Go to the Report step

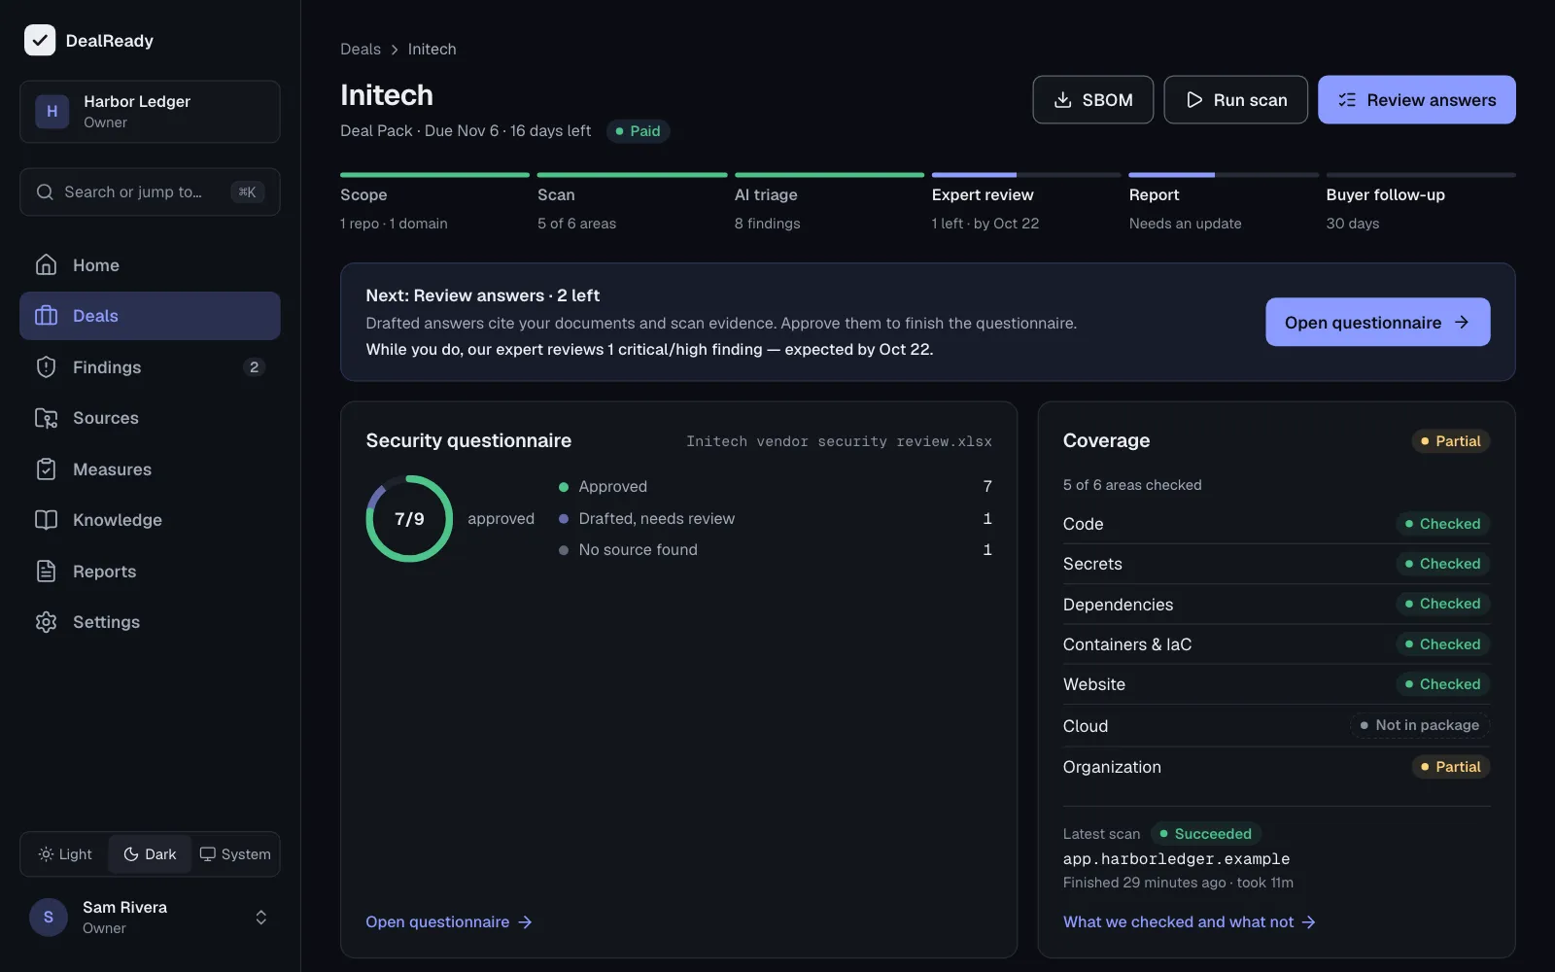(1224, 204)
